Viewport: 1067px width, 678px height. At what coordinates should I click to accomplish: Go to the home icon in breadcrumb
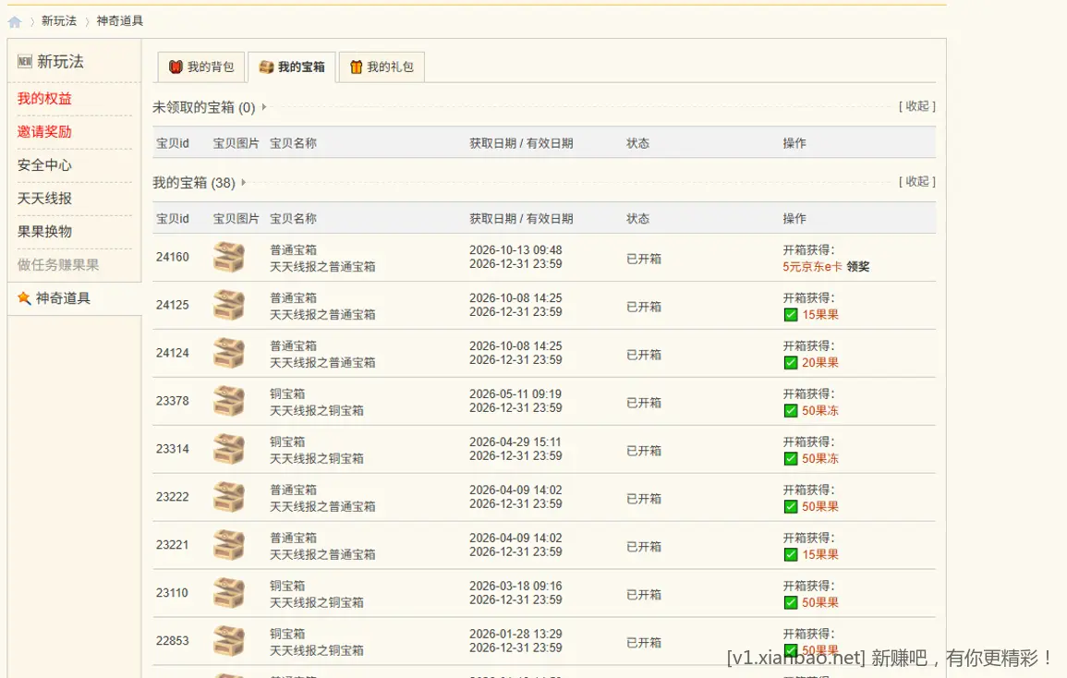[x=14, y=22]
